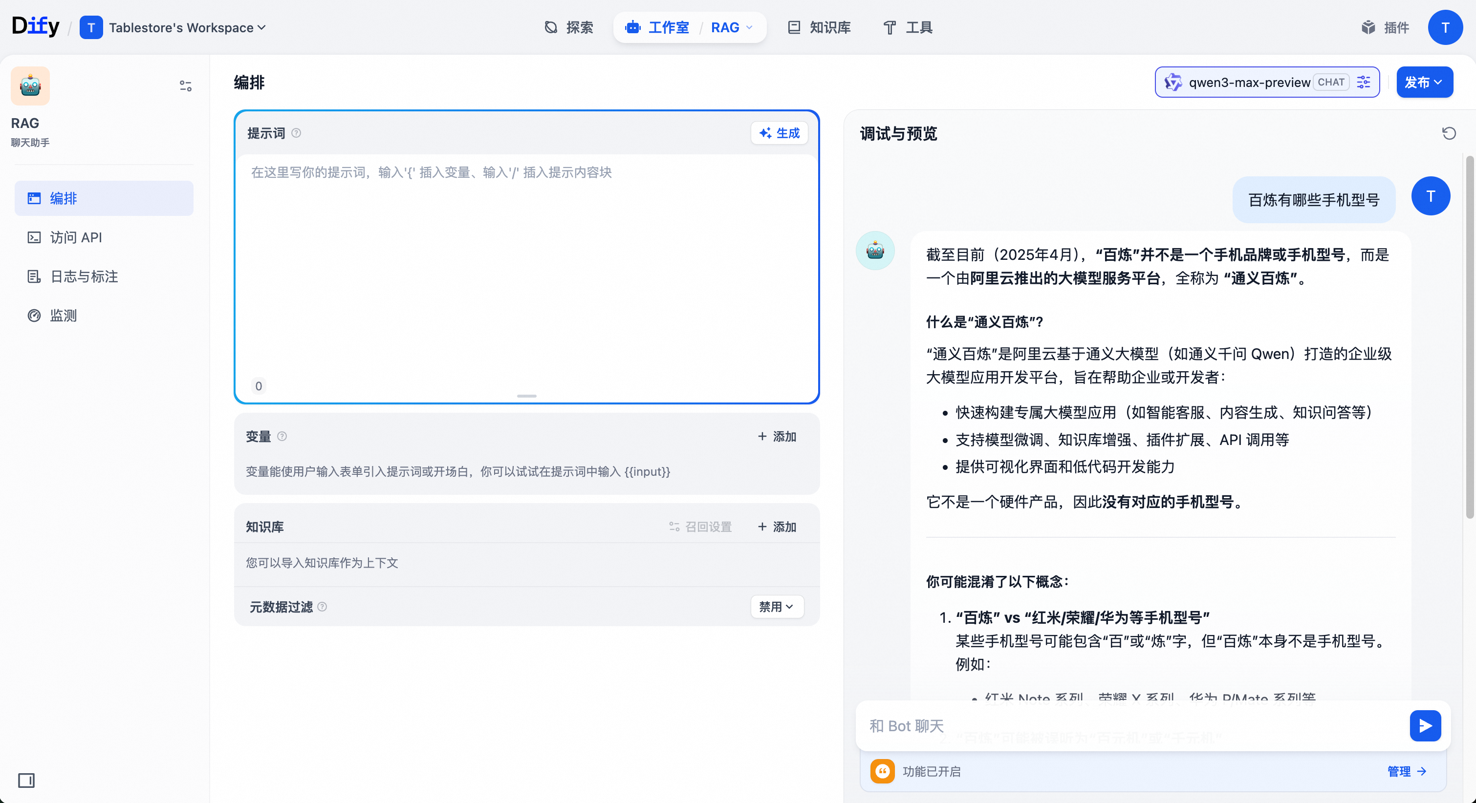Open 日志与标注 in the sidebar
This screenshot has height=803, width=1476.
point(84,276)
